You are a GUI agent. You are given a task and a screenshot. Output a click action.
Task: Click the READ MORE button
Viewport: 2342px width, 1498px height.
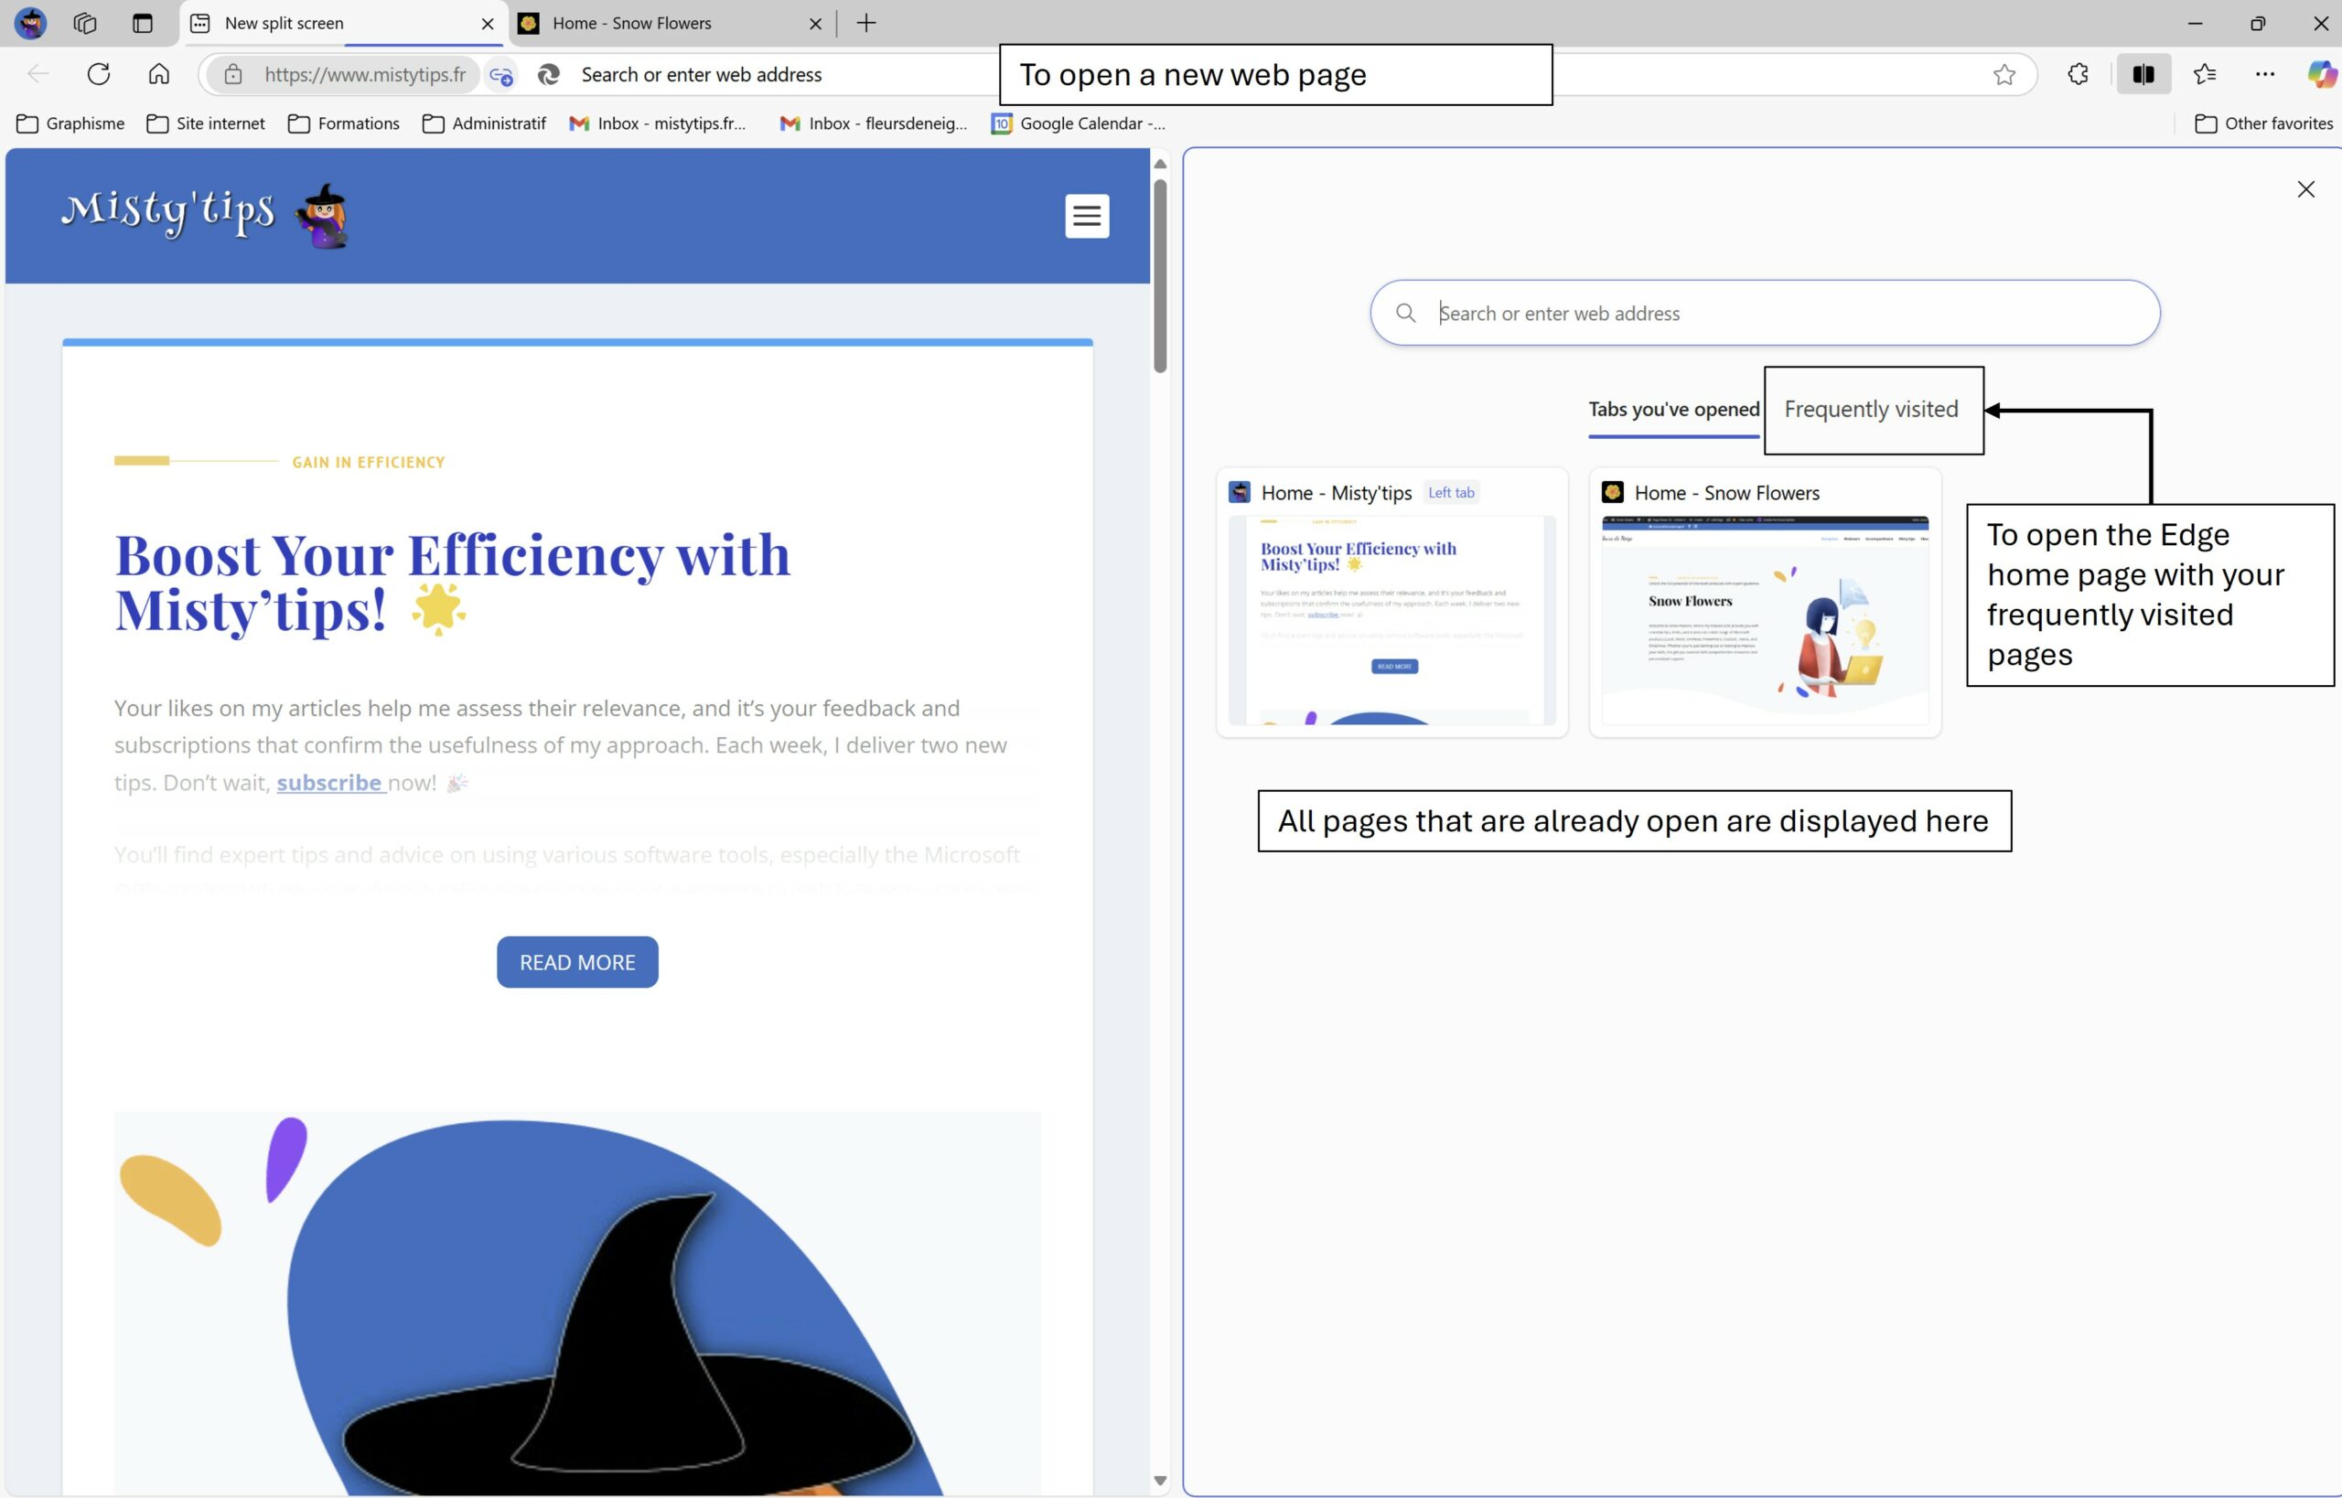[x=577, y=962]
